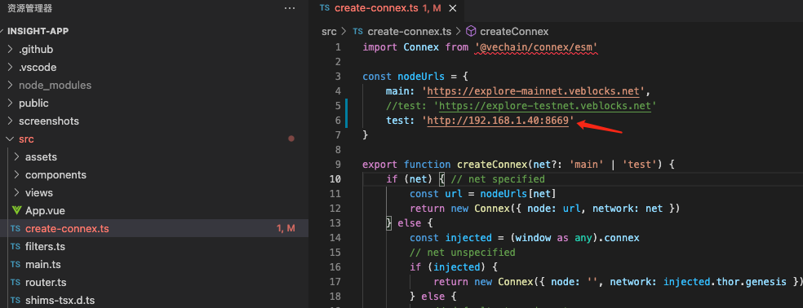
Task: Click the modified indicator dot beside src
Action: [291, 139]
